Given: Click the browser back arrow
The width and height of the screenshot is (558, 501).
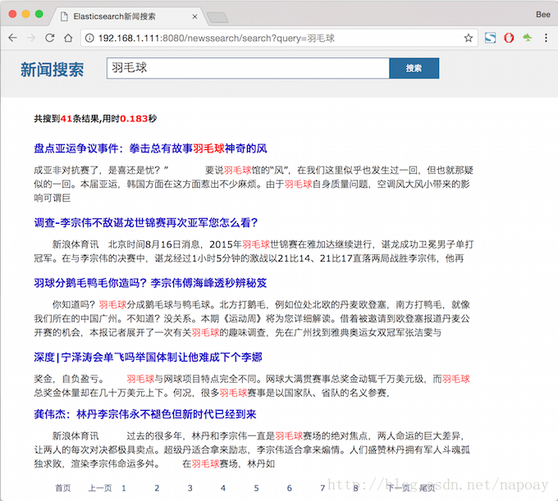Looking at the screenshot, I should [x=12, y=39].
